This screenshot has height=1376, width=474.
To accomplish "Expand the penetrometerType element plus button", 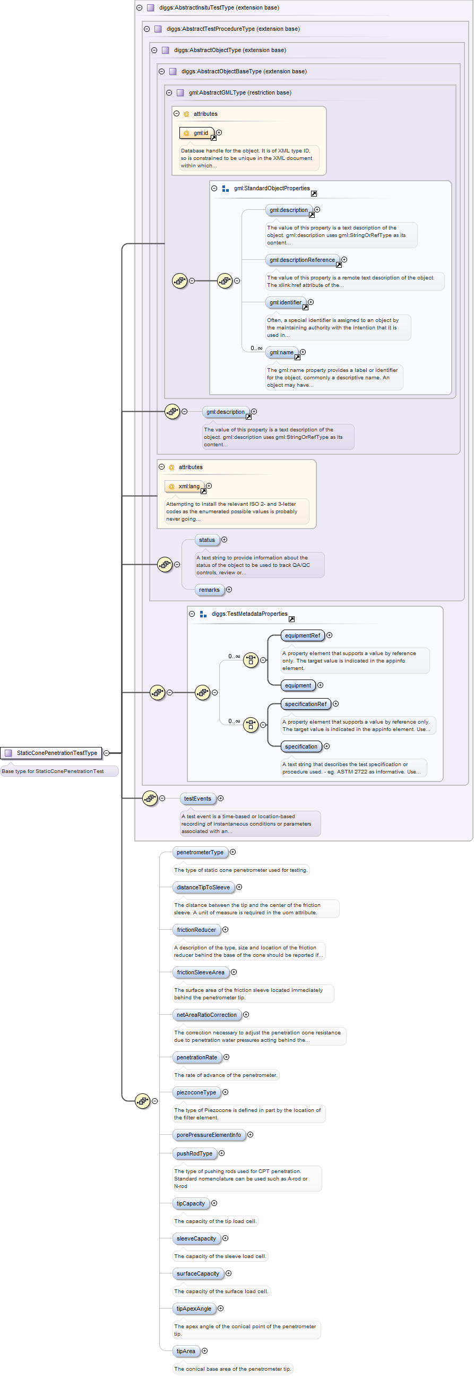I will 232,852.
